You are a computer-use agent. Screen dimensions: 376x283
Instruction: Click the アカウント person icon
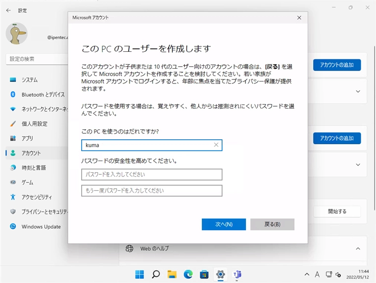tap(13, 153)
